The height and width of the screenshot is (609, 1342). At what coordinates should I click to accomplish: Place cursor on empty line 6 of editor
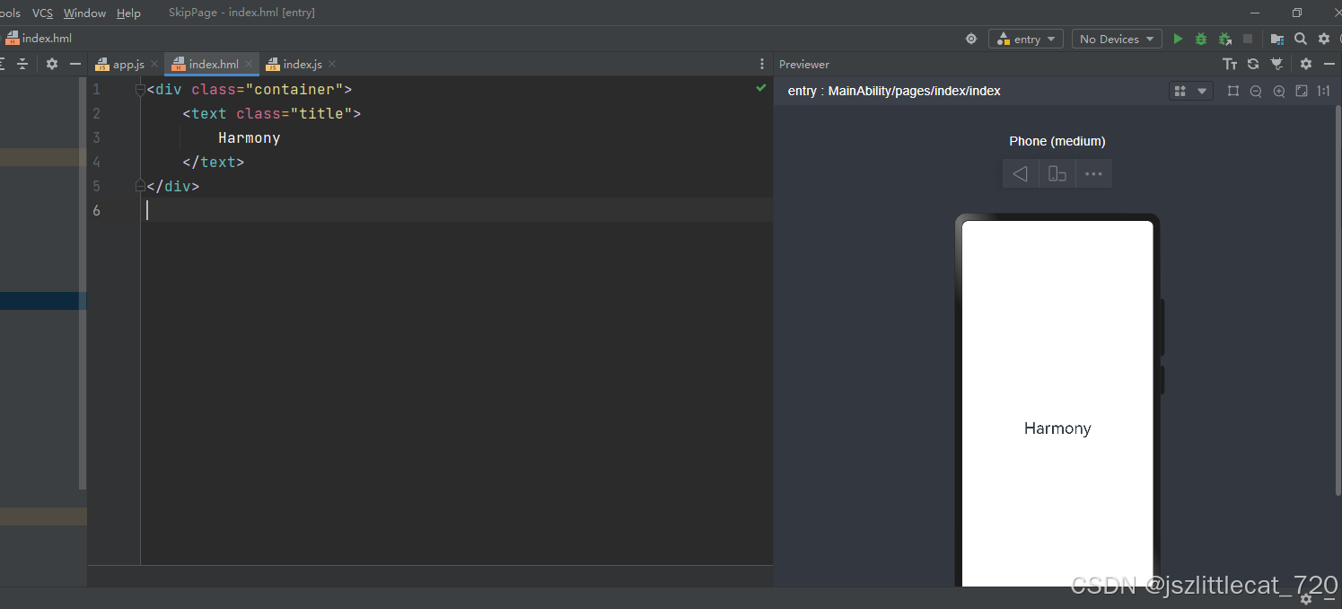[458, 210]
